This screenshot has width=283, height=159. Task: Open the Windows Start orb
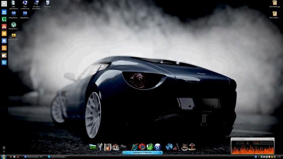tap(4, 157)
